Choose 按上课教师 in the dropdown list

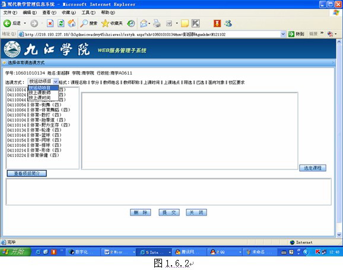pos(40,93)
